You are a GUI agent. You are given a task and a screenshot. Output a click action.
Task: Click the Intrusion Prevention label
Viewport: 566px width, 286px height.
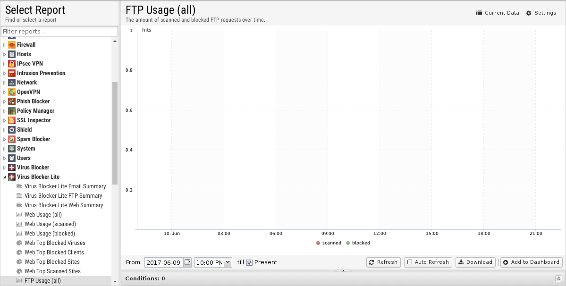click(x=41, y=73)
